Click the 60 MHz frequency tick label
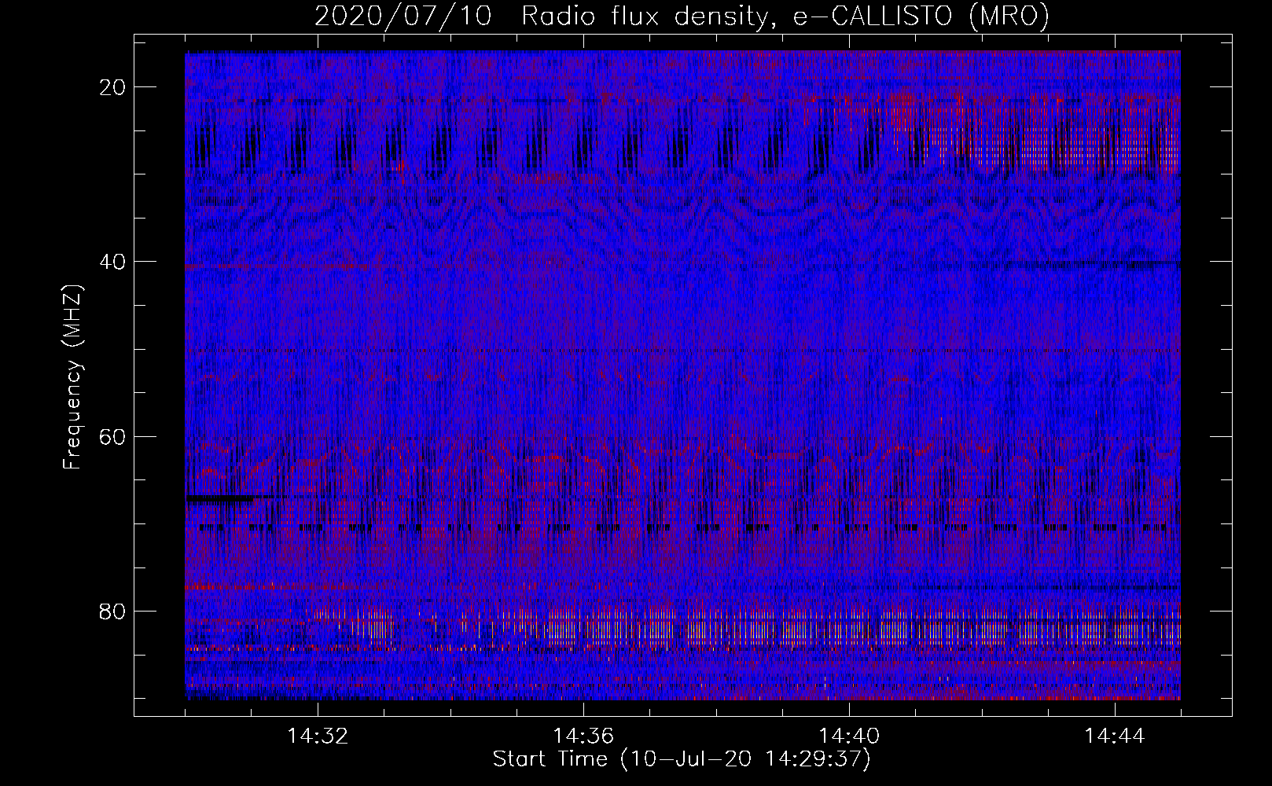 (x=113, y=436)
